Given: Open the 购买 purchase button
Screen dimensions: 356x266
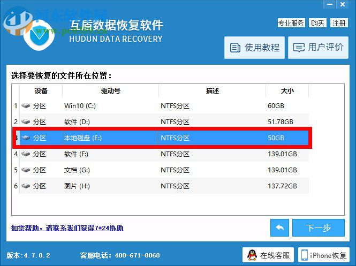Looking at the screenshot, I should [317, 23].
